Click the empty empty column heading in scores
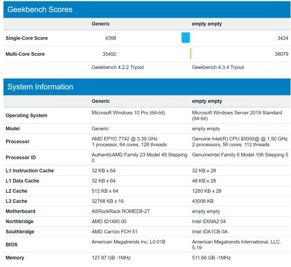The height and width of the screenshot is (267, 291). click(207, 24)
